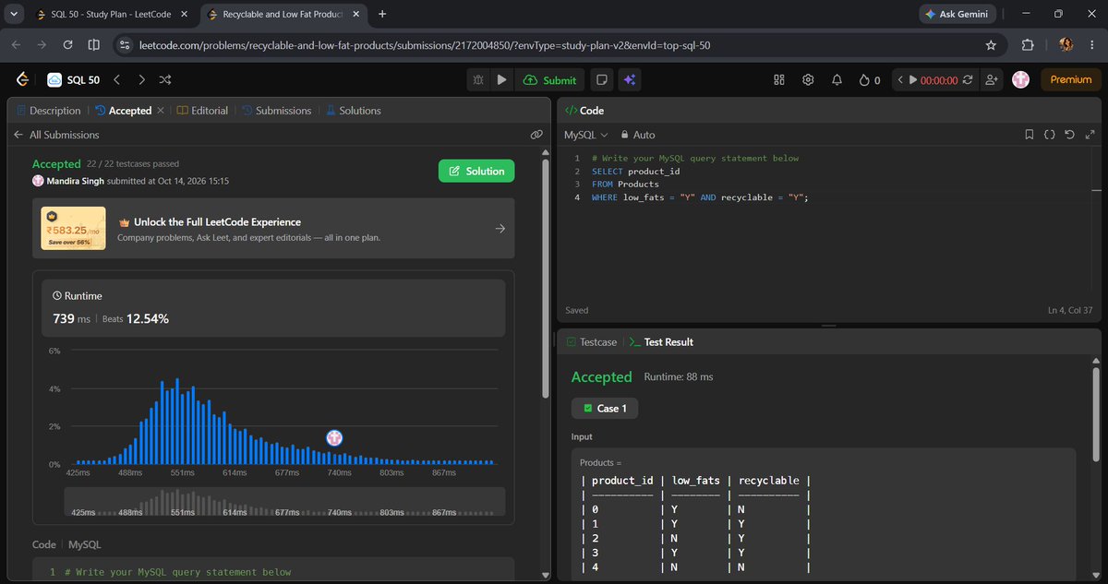Screen dimensions: 1108x584
Task: Go back to All Submissions
Action: click(x=56, y=135)
